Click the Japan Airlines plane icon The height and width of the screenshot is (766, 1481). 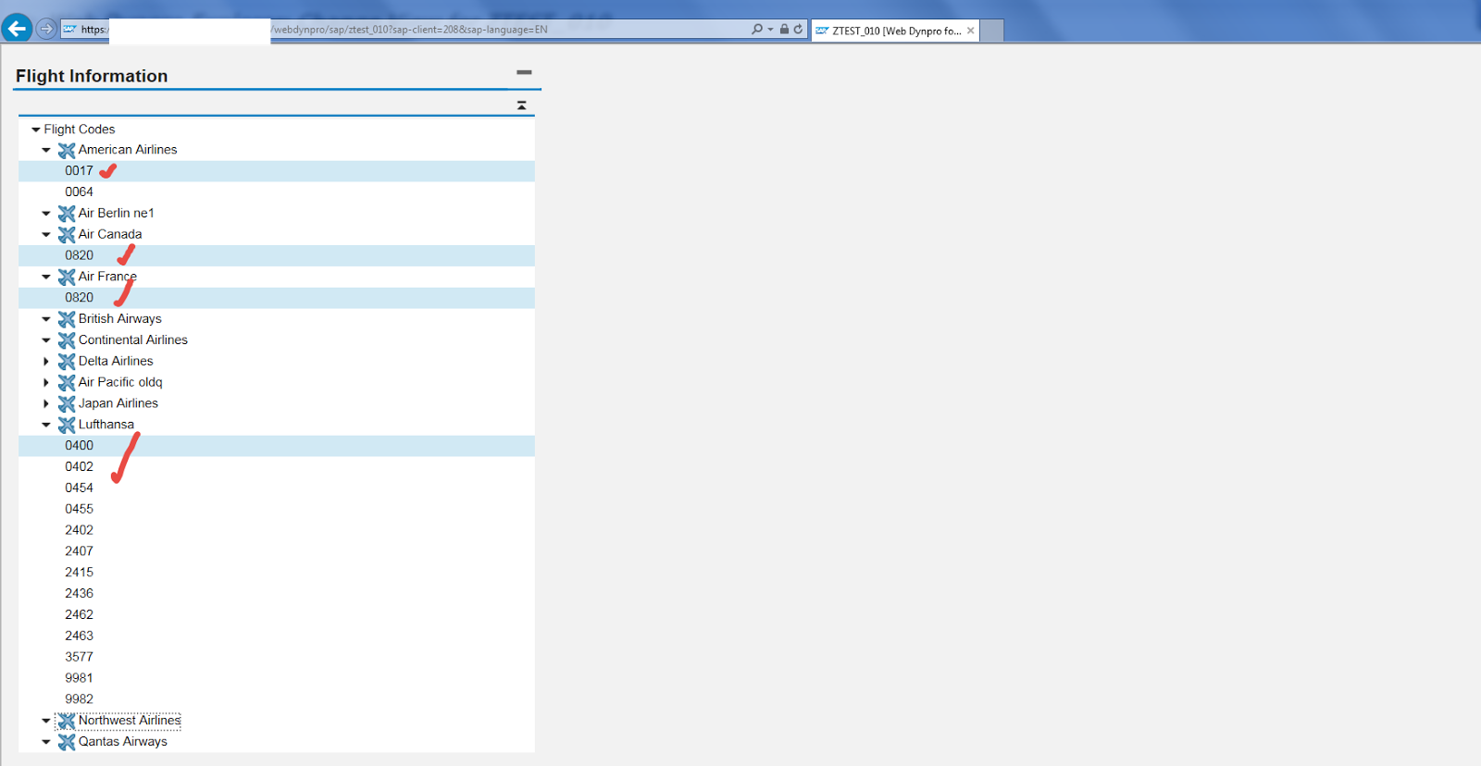coord(67,404)
